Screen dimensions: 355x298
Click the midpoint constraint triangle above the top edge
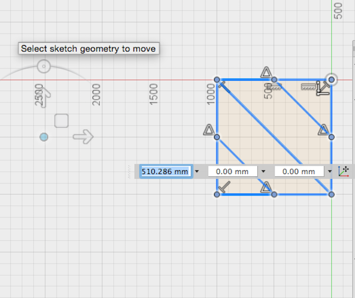(x=266, y=72)
